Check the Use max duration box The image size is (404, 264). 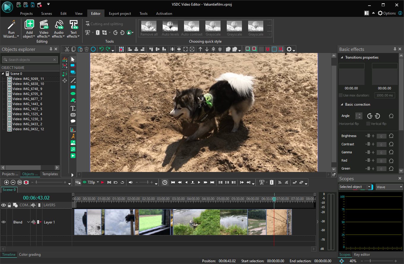[341, 95]
